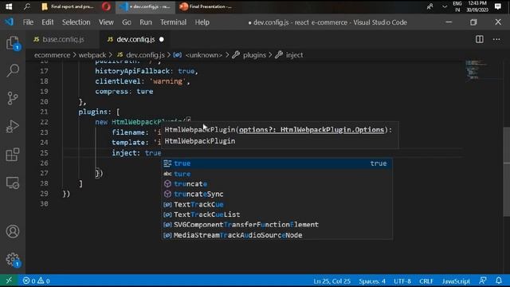Open the Extensions view
The width and height of the screenshot is (510, 287).
(x=13, y=155)
